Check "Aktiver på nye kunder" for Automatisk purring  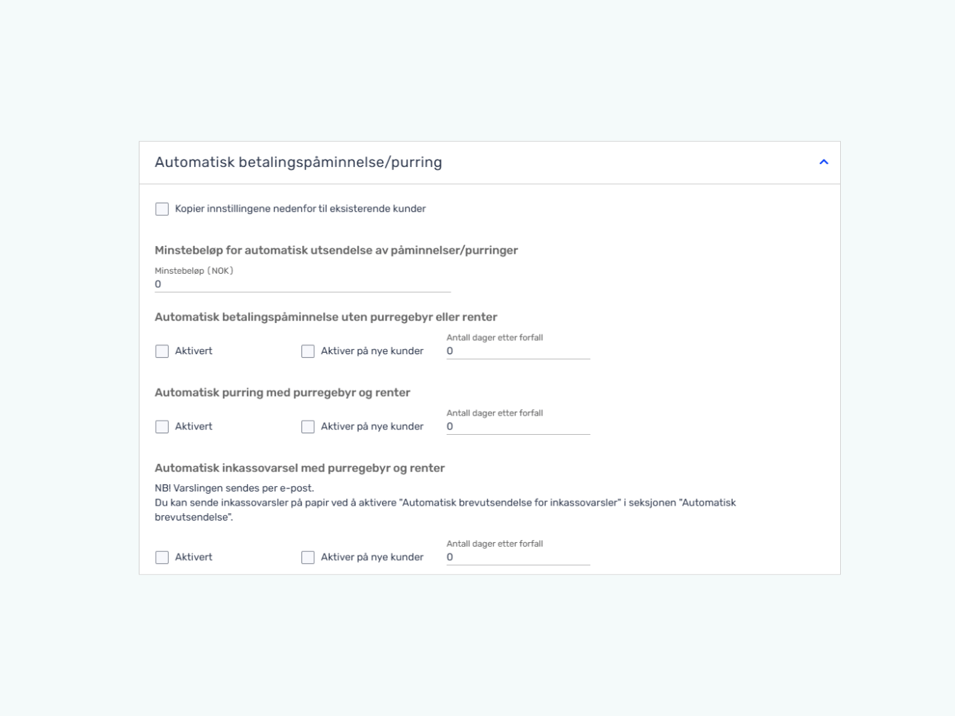coord(307,427)
